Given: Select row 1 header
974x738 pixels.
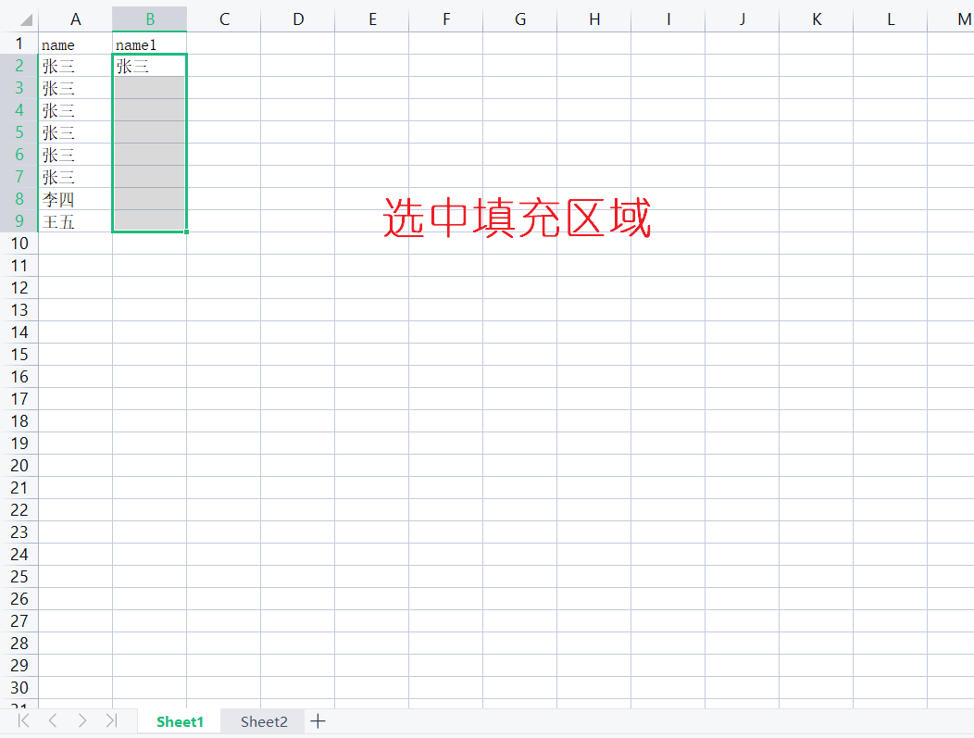Looking at the screenshot, I should [x=19, y=44].
